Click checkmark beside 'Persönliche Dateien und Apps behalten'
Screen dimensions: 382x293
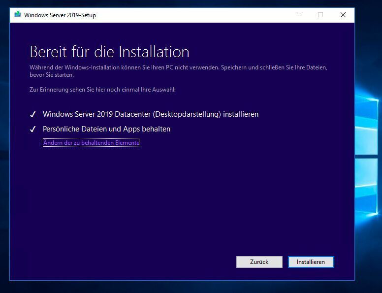[x=32, y=129]
